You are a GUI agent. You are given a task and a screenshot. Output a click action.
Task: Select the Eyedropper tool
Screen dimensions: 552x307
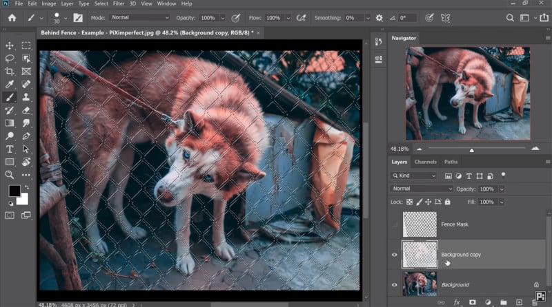click(x=10, y=84)
